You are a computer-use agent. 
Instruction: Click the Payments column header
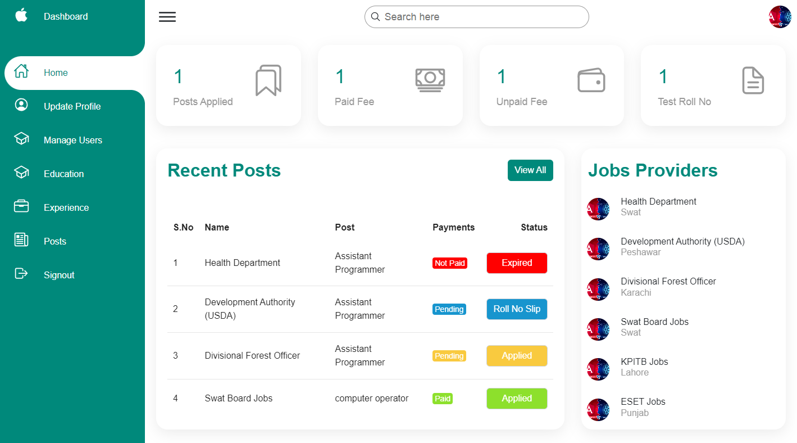[x=453, y=228]
